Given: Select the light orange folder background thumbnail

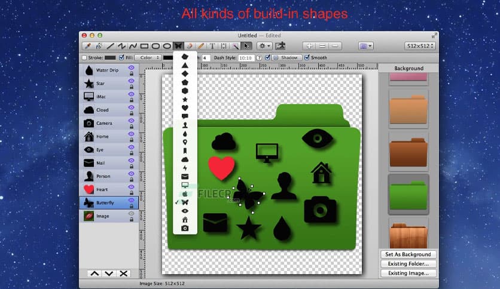Looking at the screenshot, I should pyautogui.click(x=408, y=109).
